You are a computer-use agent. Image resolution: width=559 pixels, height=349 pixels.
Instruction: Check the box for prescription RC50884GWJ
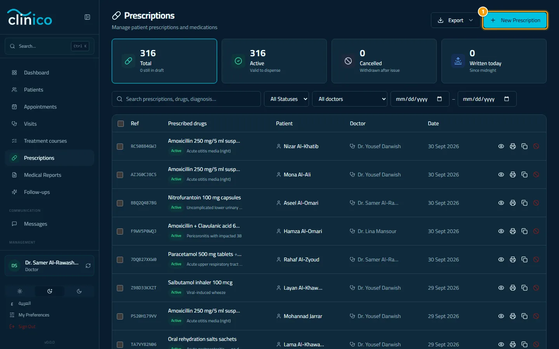[120, 147]
